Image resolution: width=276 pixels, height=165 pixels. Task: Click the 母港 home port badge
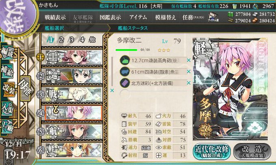click(x=26, y=88)
